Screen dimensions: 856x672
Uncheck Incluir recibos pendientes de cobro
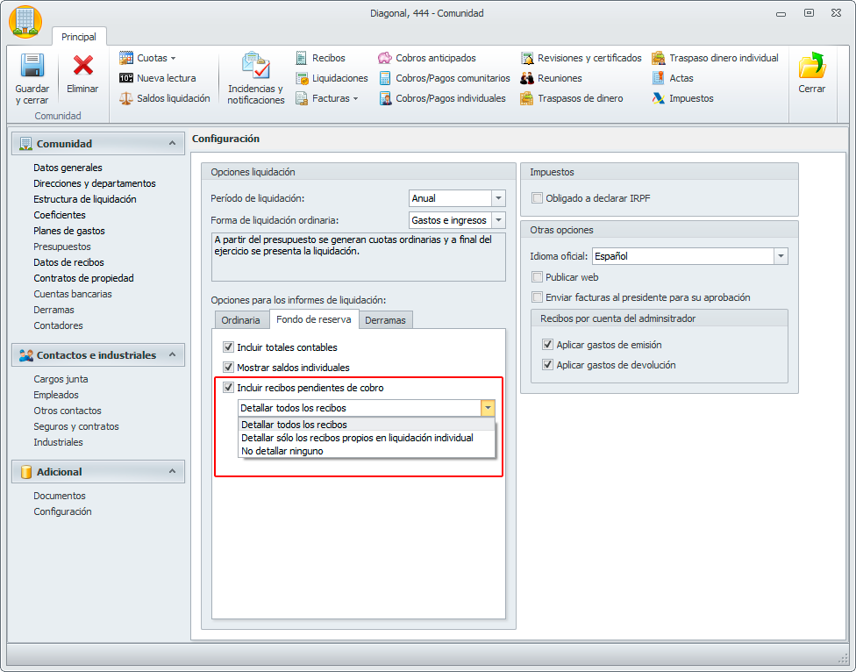[x=228, y=387]
